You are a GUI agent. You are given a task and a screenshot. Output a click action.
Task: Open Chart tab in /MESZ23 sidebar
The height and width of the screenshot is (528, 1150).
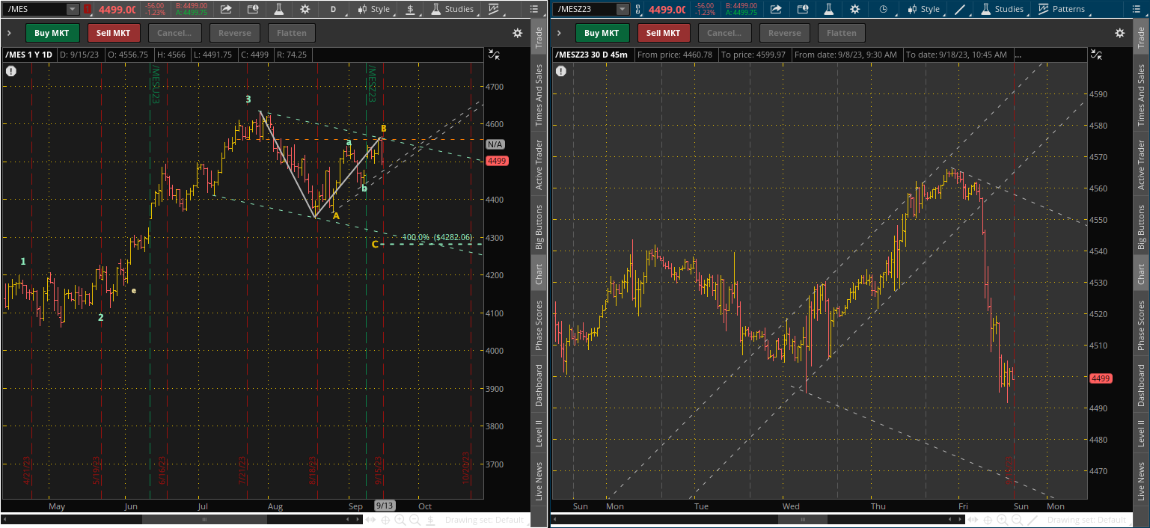pos(1140,274)
